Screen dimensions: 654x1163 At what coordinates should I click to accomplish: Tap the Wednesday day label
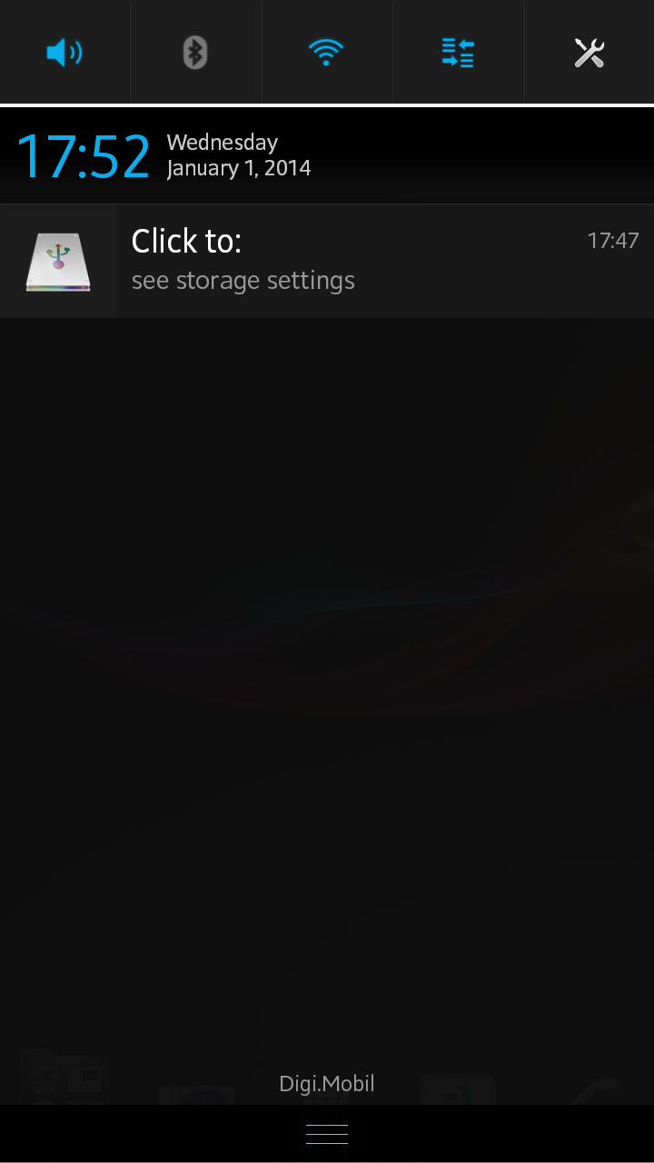(x=223, y=143)
